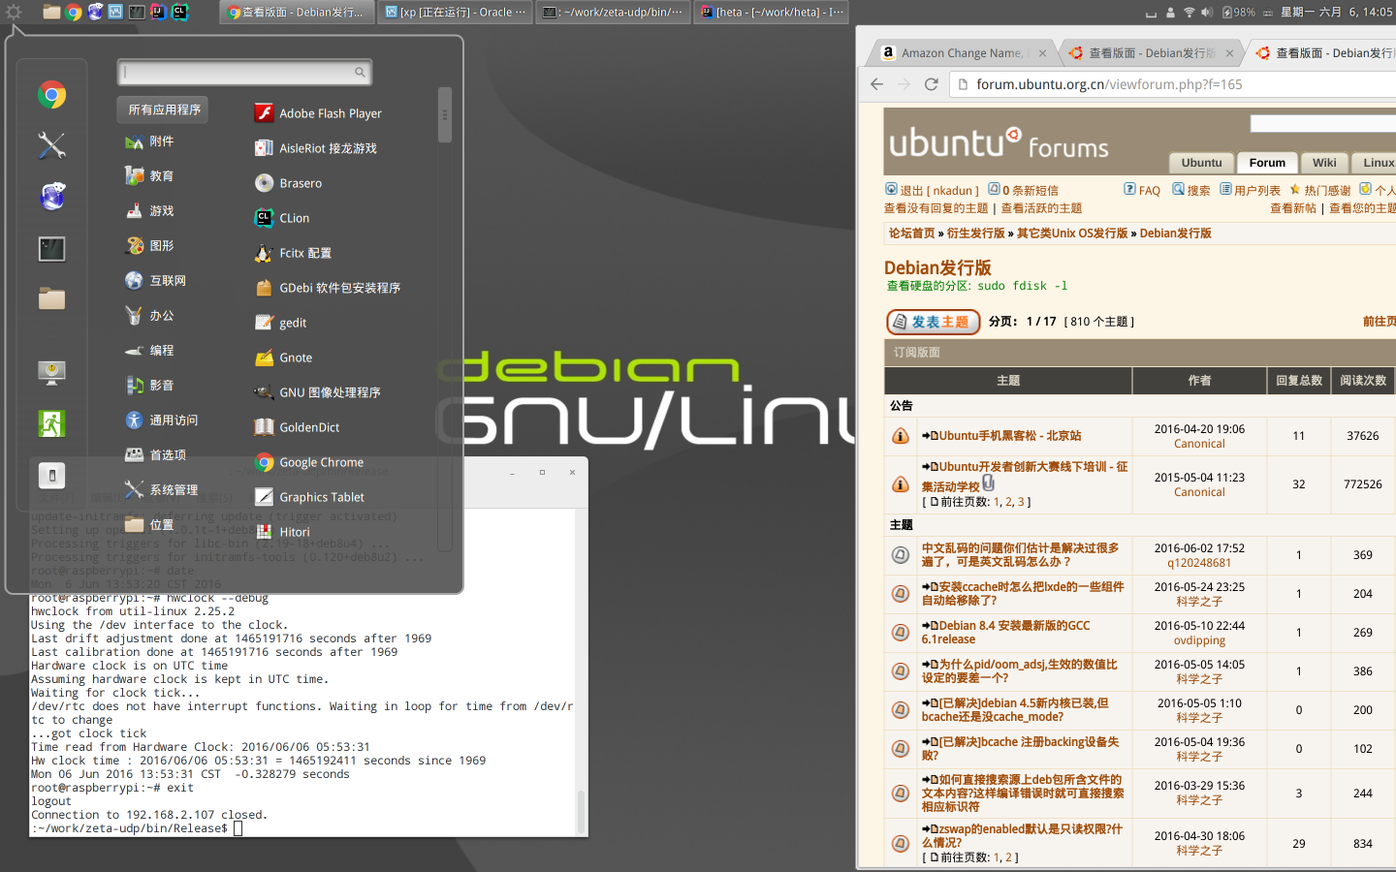Open system settings tools favorite in menu sidebar
This screenshot has height=872, width=1396.
pos(52,145)
